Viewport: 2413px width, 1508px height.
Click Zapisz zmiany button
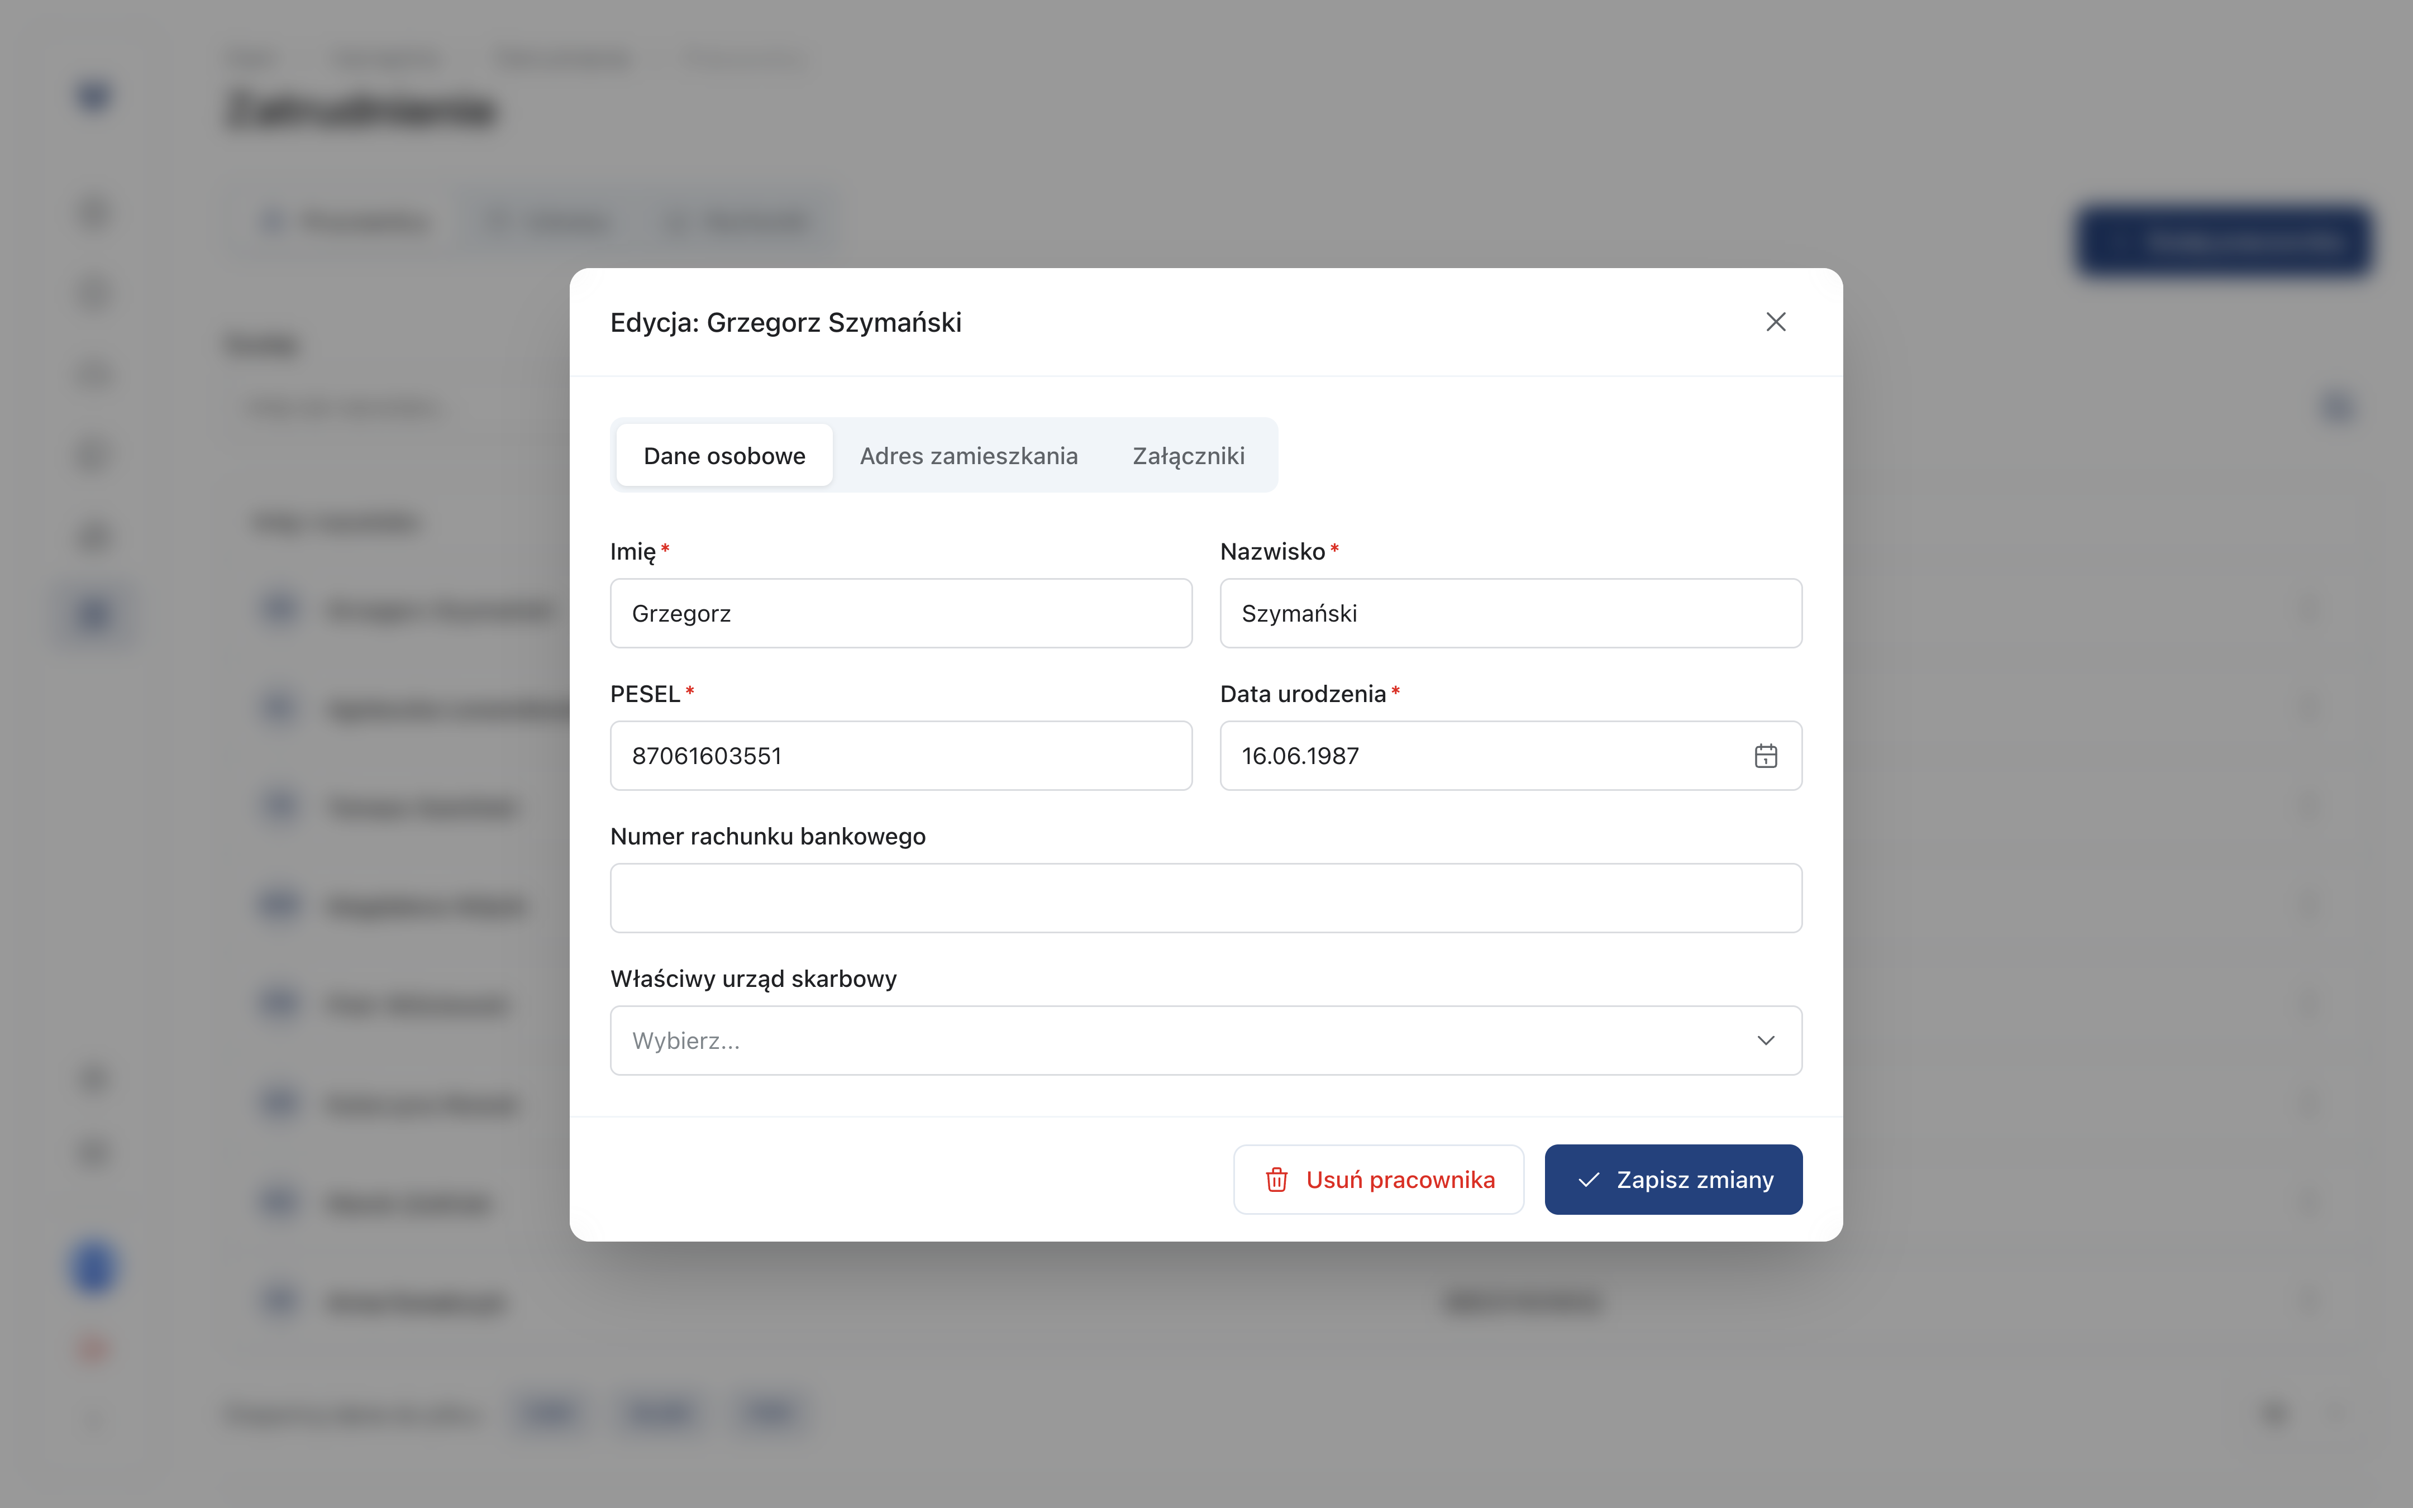(x=1673, y=1180)
